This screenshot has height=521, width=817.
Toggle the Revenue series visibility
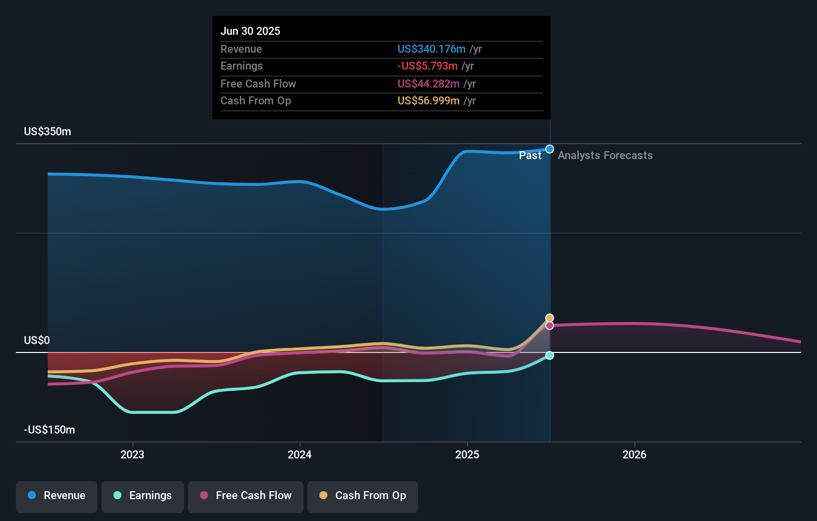coord(56,496)
